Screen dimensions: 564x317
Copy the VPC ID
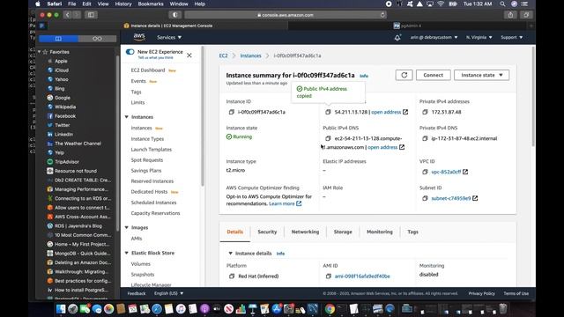(x=425, y=172)
